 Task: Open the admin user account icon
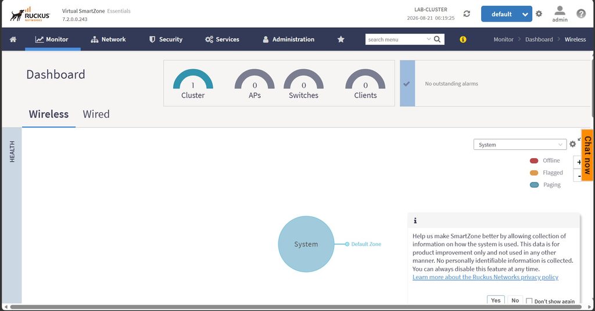pyautogui.click(x=560, y=10)
